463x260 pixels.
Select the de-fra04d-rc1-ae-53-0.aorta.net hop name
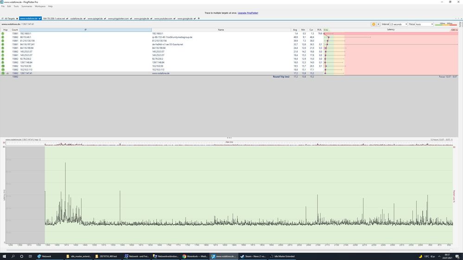[x=167, y=44]
